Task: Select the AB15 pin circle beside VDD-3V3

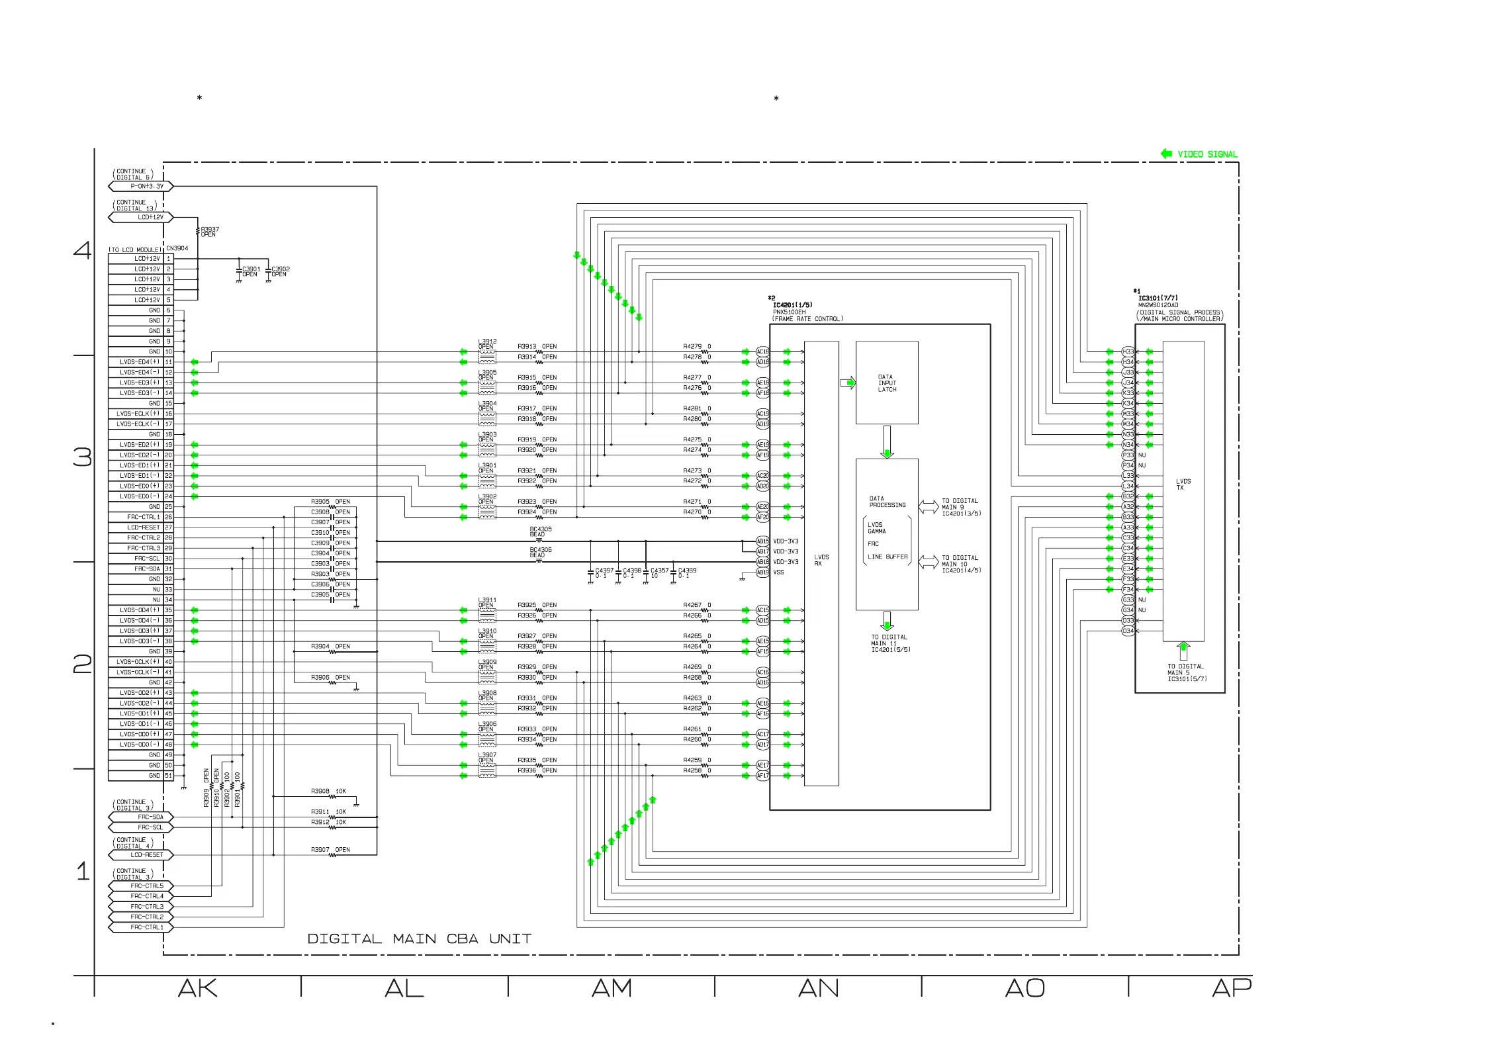Action: (762, 541)
